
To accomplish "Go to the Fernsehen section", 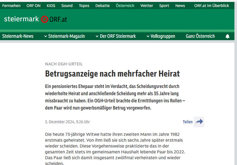I will 11,6.
